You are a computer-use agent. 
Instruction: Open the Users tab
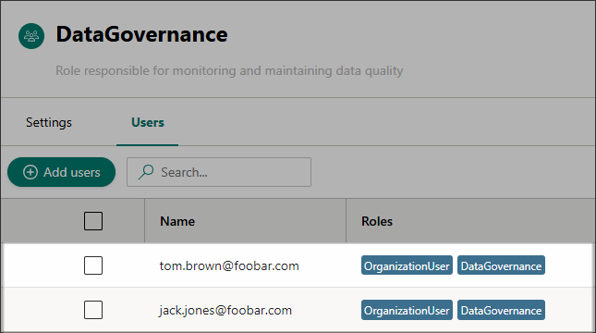tap(148, 122)
